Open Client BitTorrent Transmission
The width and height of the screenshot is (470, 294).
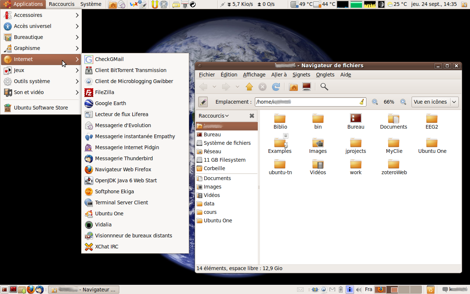point(135,70)
